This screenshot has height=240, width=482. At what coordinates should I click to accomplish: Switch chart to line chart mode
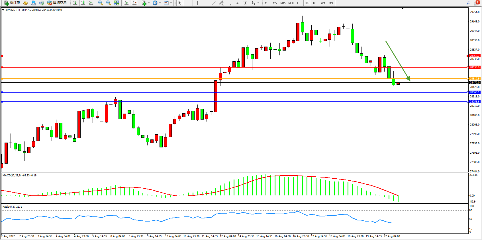click(x=91, y=3)
